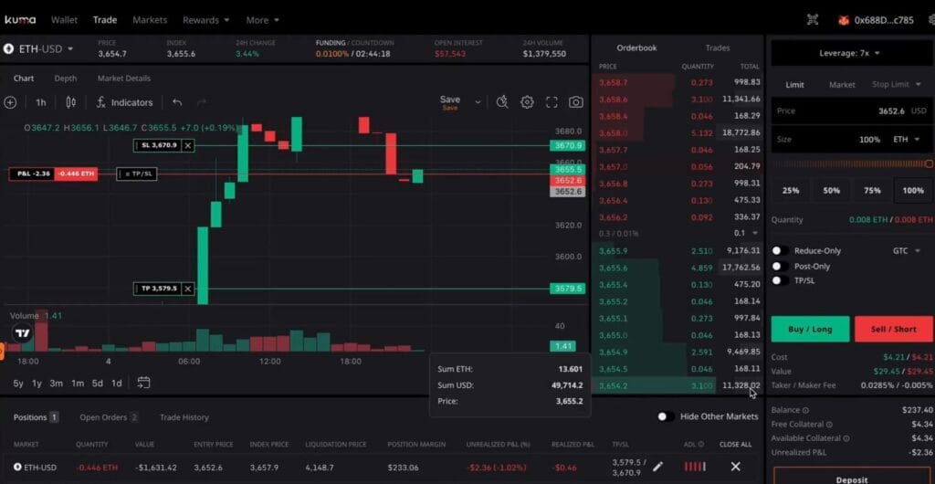Viewport: 935px width, 484px height.
Task: Expand the Save layout dropdown arrow
Action: [478, 102]
